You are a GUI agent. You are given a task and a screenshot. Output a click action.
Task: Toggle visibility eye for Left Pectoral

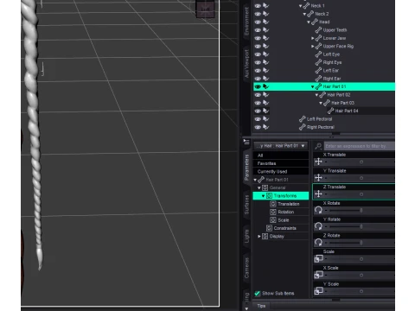pos(258,119)
